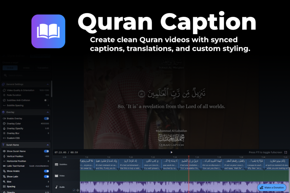Click the Search styles input field

tap(26, 75)
